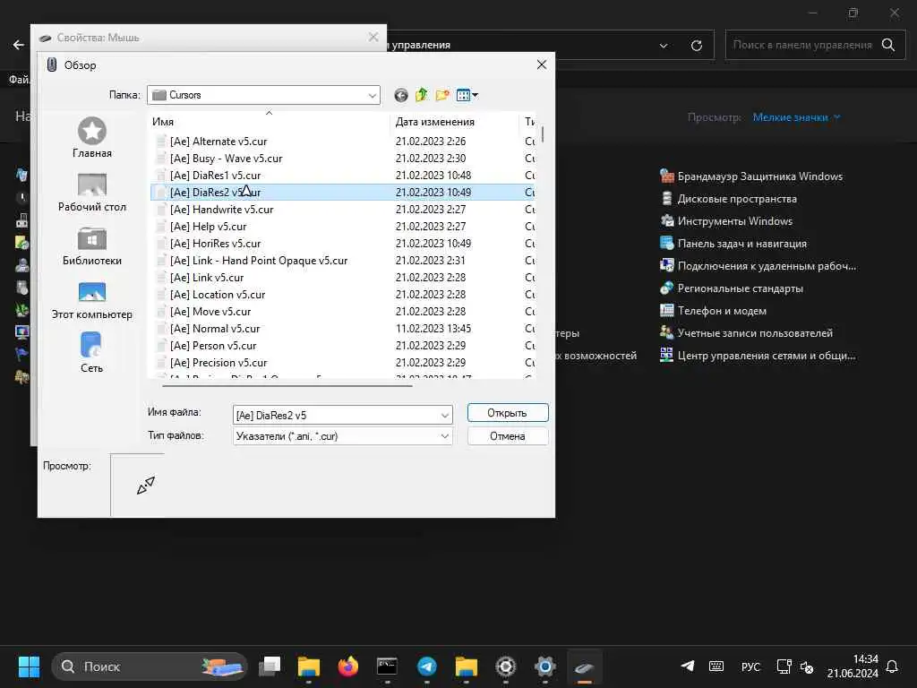The image size is (917, 688).
Task: Go up one folder level icon
Action: [x=421, y=95]
